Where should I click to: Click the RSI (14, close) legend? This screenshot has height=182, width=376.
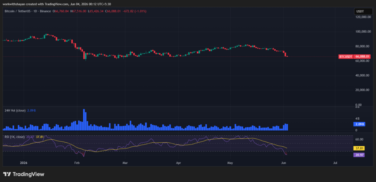point(15,137)
